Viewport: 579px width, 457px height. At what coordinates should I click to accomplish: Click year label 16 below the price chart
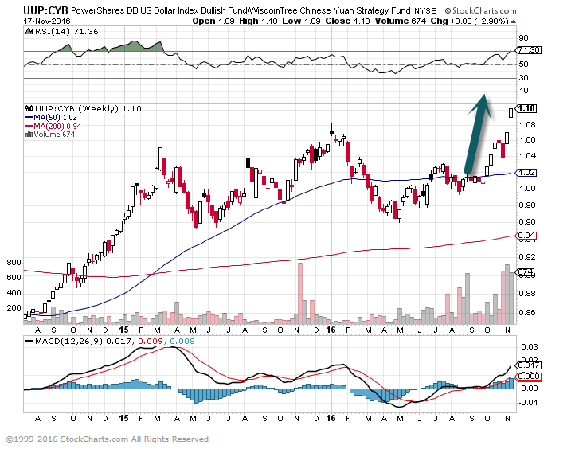tap(331, 330)
